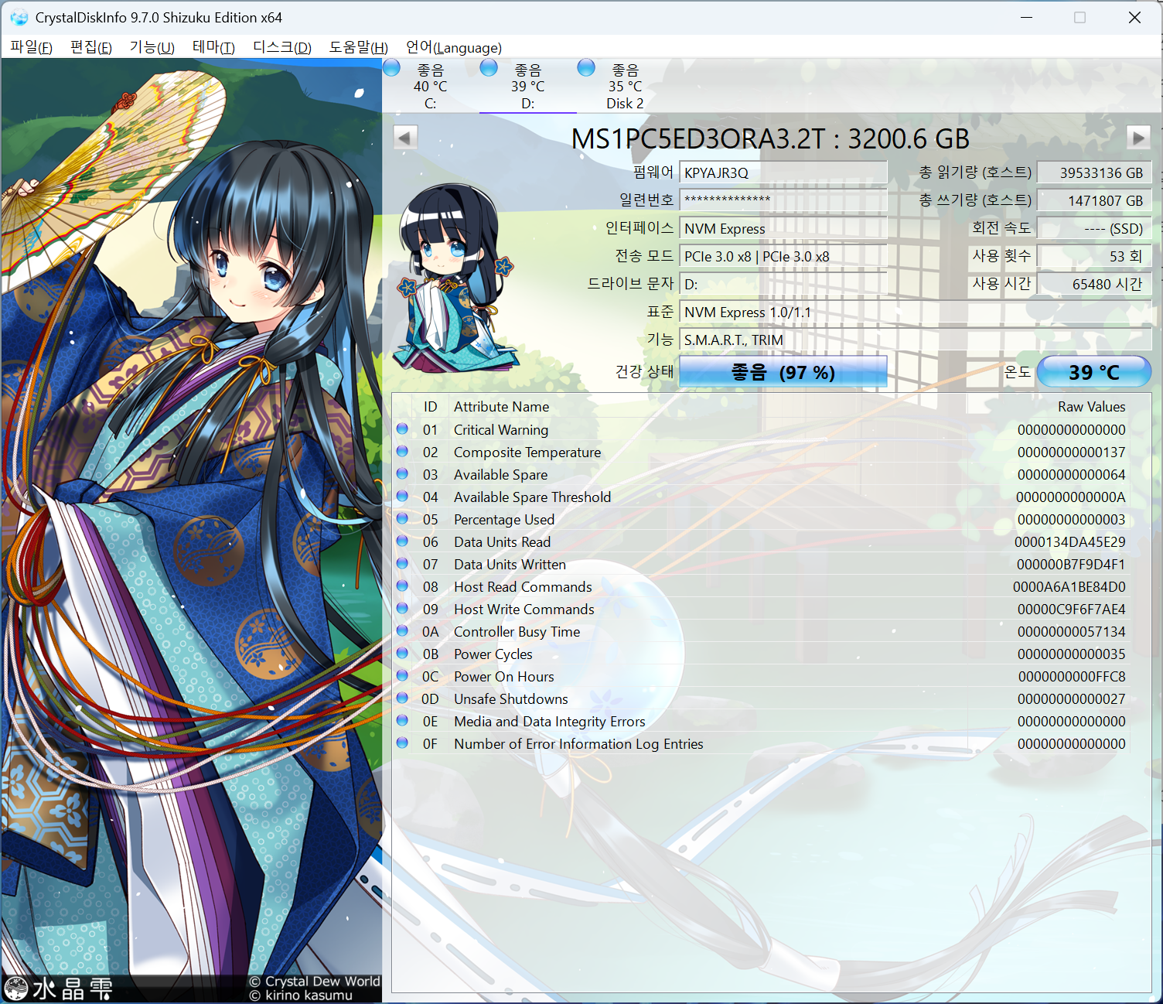
Task: Click the Available Spare Threshold status orb
Action: tap(402, 496)
